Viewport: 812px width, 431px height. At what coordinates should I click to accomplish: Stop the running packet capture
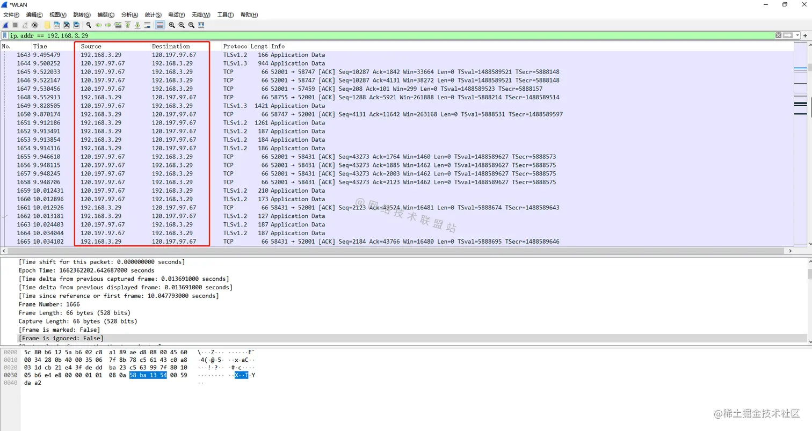click(x=16, y=25)
